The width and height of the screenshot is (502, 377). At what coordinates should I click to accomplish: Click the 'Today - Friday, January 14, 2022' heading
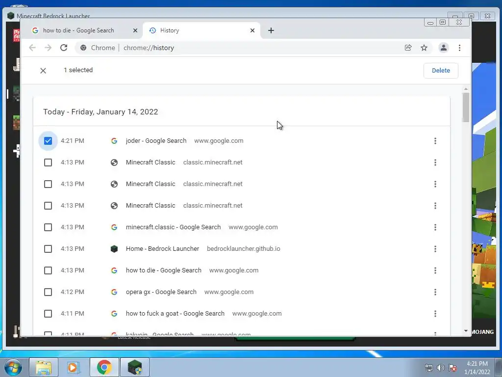tap(100, 112)
